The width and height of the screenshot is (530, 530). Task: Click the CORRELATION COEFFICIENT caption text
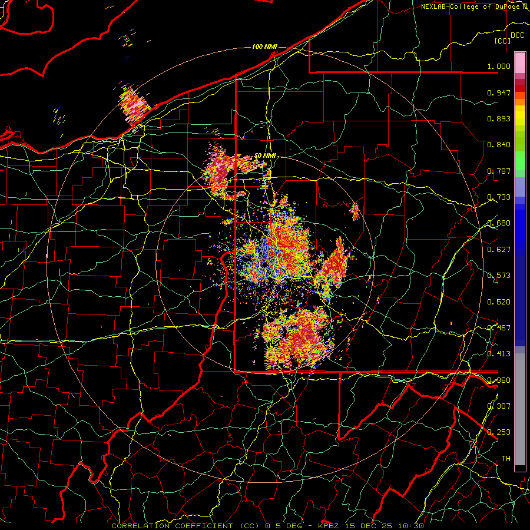(x=172, y=526)
